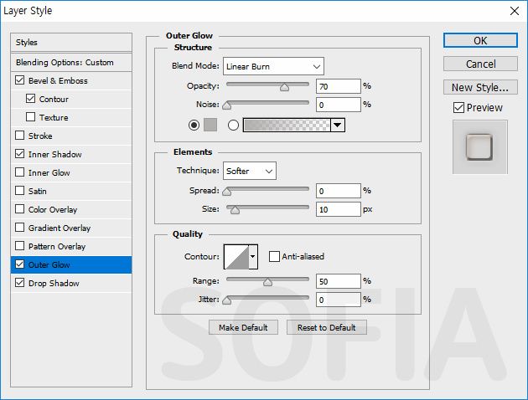Open the Blend Mode dropdown
The height and width of the screenshot is (400, 528).
coord(273,66)
